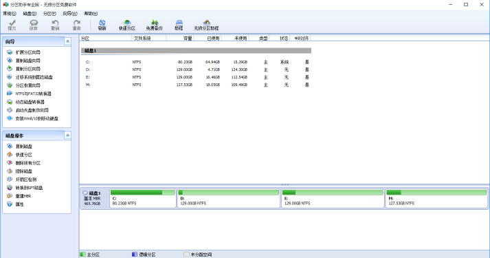Click the Apply (提交) toolbar button

pos(12,25)
